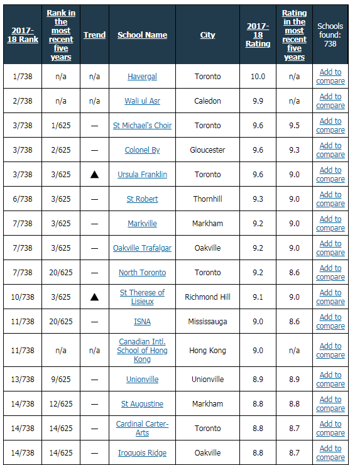The height and width of the screenshot is (465, 355).
Task: View the Colonel By school details
Action: tap(143, 150)
